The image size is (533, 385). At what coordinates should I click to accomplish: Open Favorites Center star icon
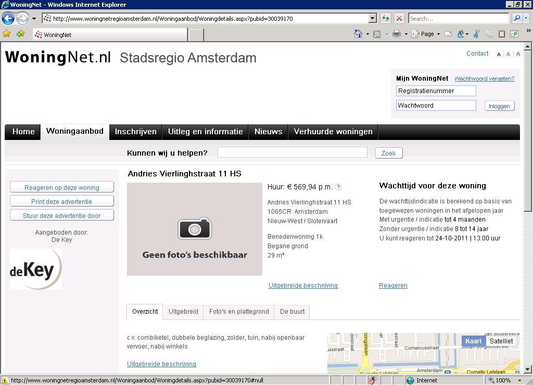coord(6,34)
